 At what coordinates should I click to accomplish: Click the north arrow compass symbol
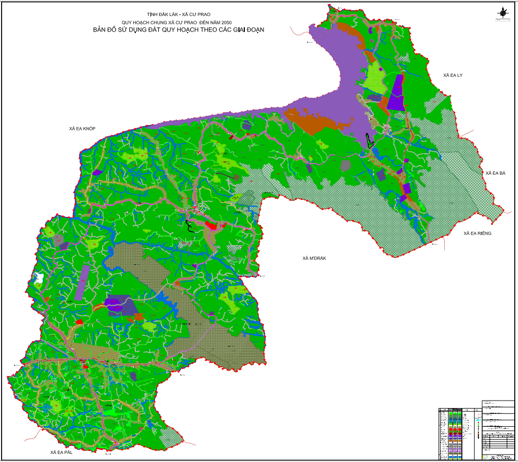(503, 14)
